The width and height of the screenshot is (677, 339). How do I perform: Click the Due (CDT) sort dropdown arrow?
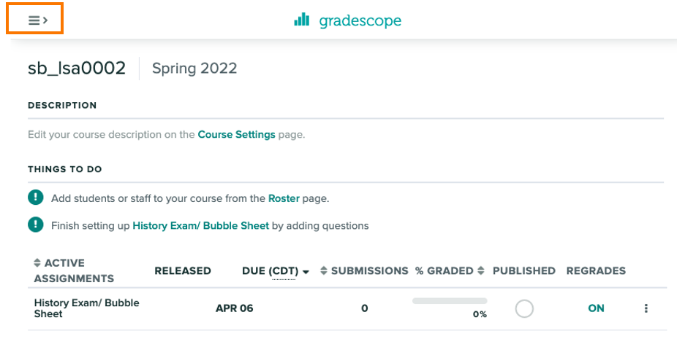tap(306, 272)
